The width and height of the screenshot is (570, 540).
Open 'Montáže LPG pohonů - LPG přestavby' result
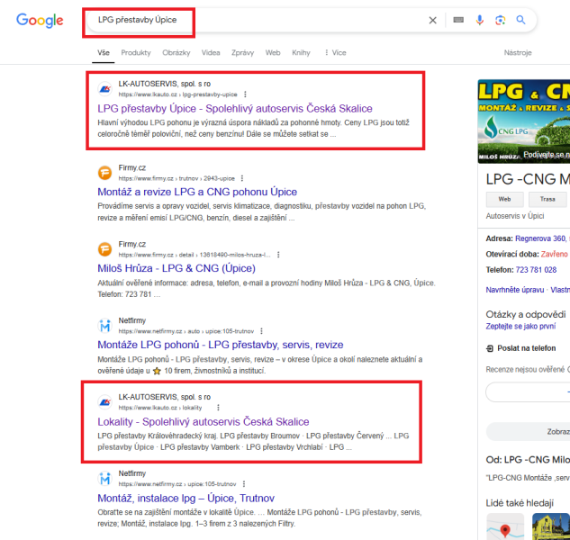click(x=221, y=345)
